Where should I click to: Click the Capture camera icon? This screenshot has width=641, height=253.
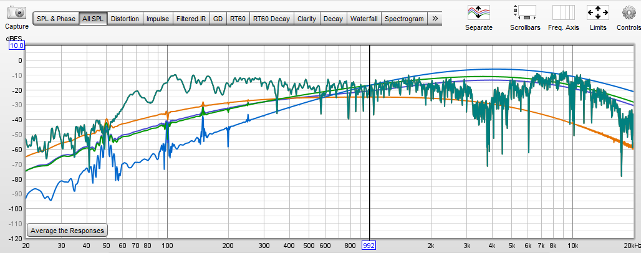(16, 13)
